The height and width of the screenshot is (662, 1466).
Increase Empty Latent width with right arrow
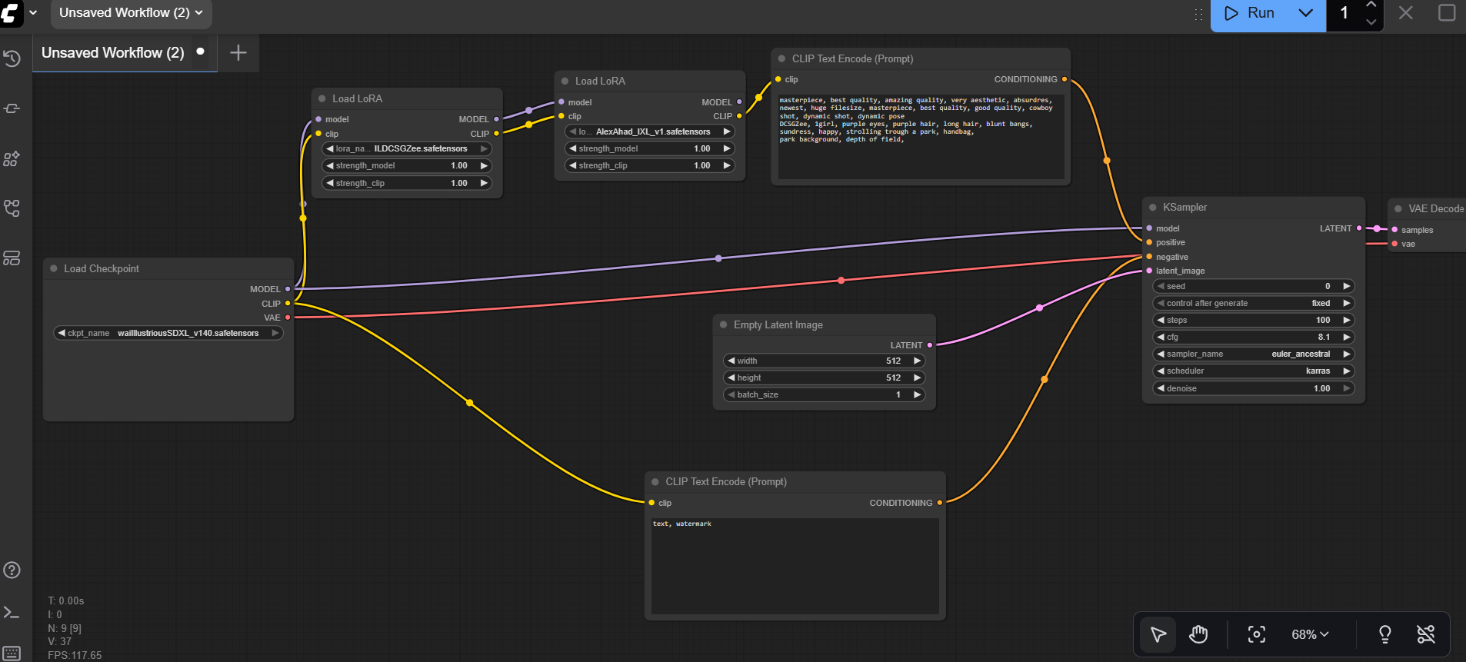tap(917, 361)
